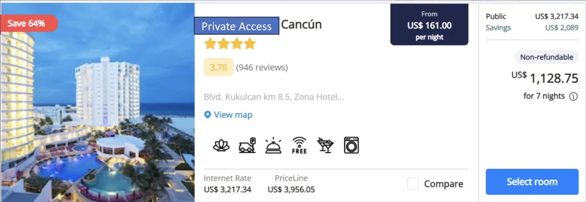Tick the Compare checkbox
Viewport: 586px width, 202px height.
(413, 184)
